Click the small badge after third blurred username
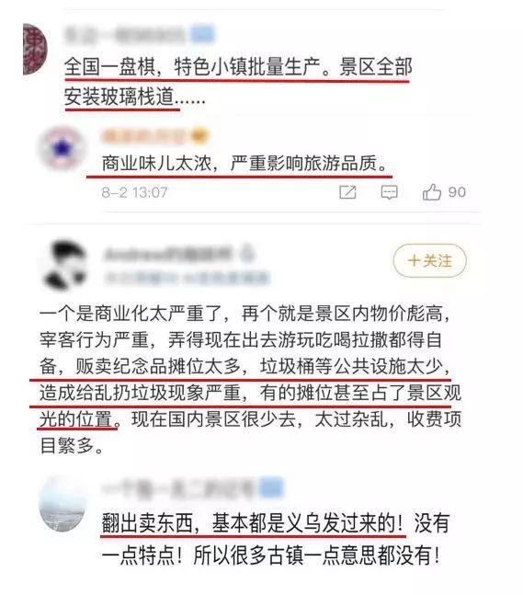The image size is (523, 595). (247, 254)
